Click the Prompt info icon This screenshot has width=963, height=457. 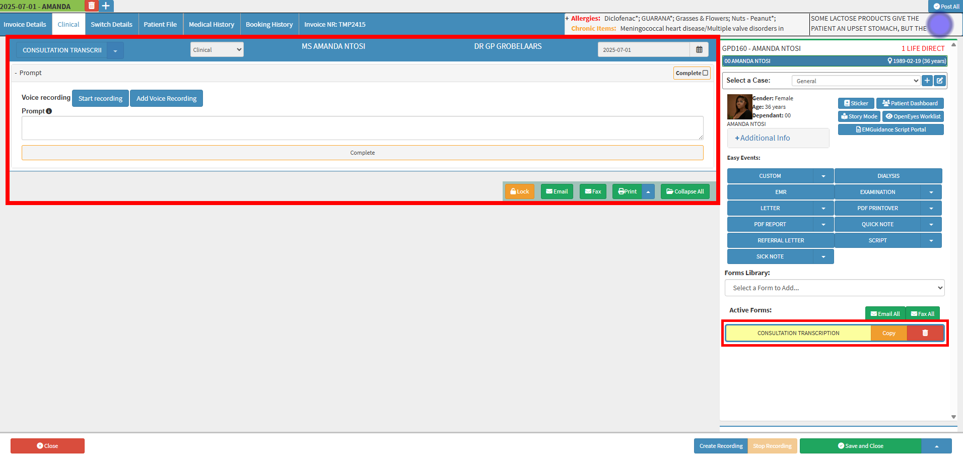pyautogui.click(x=49, y=111)
